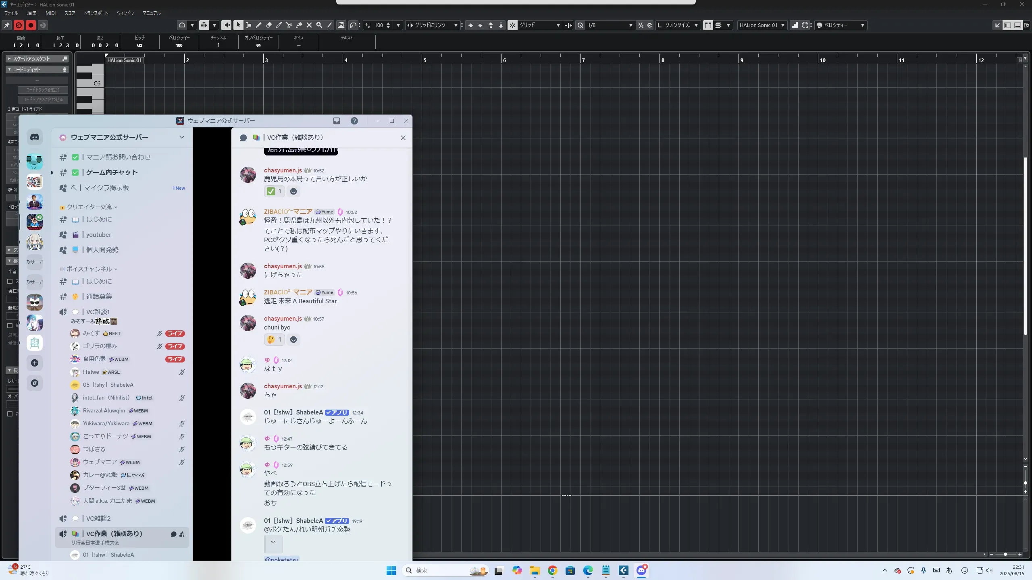Image resolution: width=1032 pixels, height=580 pixels.
Task: Select the Glue tool
Action: point(299,25)
